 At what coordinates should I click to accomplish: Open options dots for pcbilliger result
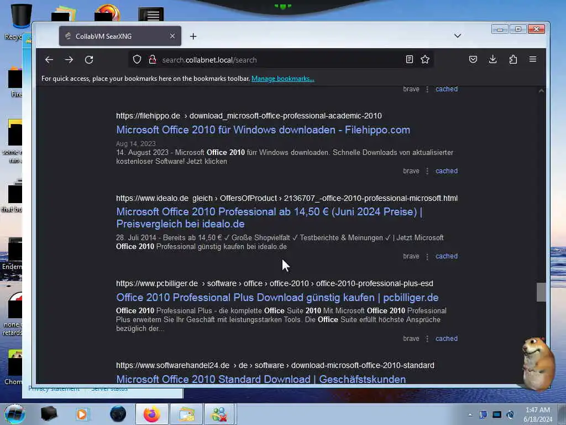pos(427,339)
